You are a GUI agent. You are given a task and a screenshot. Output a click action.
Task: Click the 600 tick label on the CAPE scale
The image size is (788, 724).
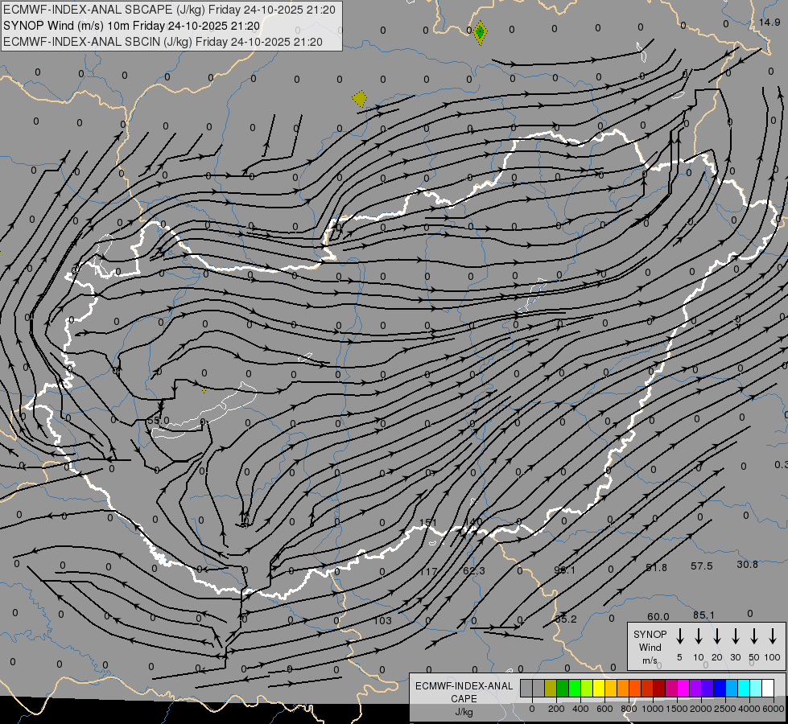(x=604, y=709)
